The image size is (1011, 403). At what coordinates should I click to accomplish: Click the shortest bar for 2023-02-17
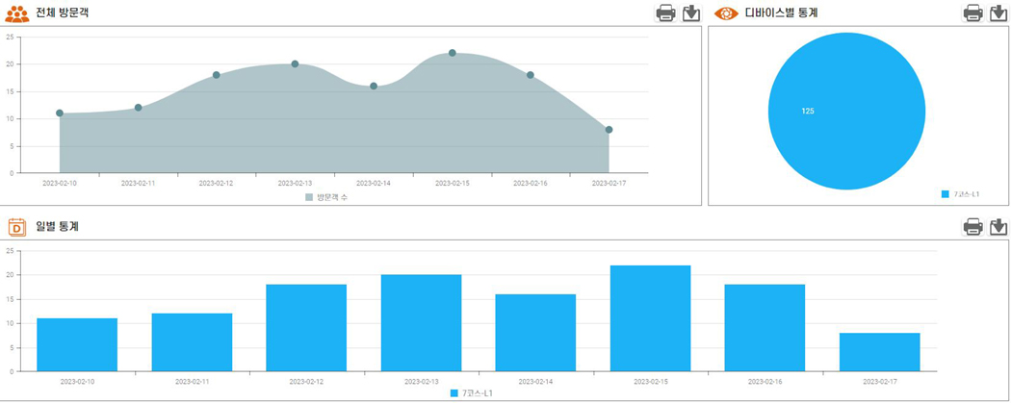[x=879, y=352]
